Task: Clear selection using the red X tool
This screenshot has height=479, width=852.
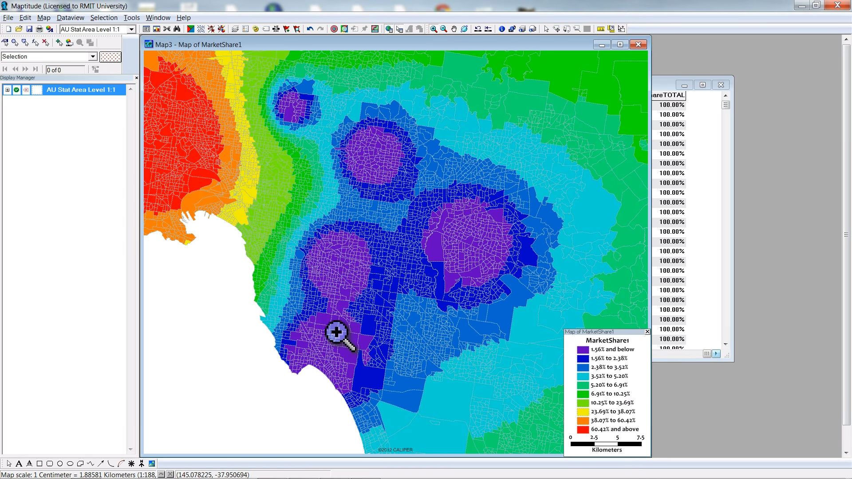Action: (x=45, y=43)
